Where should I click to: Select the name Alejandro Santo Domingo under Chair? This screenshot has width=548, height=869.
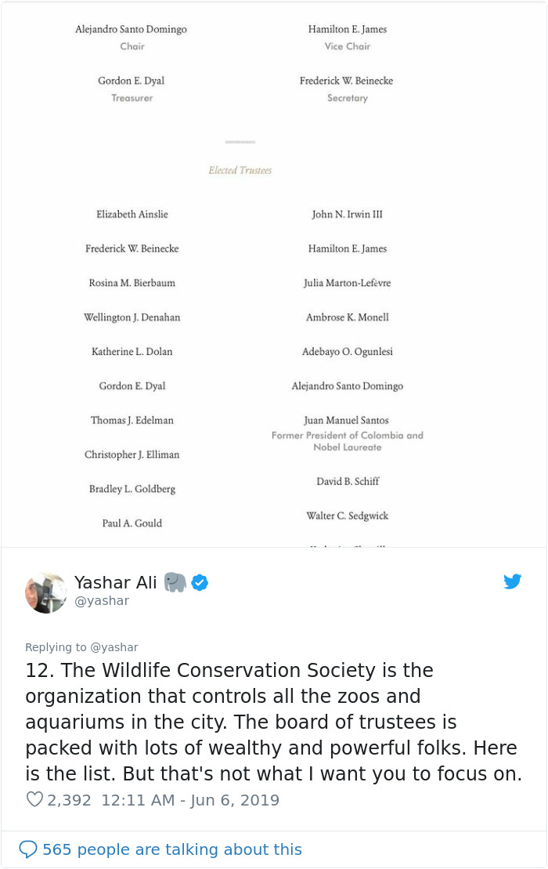132,29
